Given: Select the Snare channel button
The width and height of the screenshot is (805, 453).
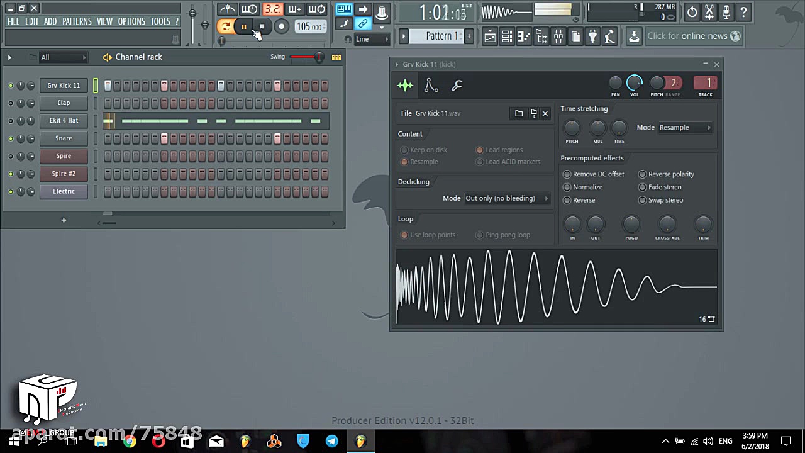Looking at the screenshot, I should (x=64, y=138).
